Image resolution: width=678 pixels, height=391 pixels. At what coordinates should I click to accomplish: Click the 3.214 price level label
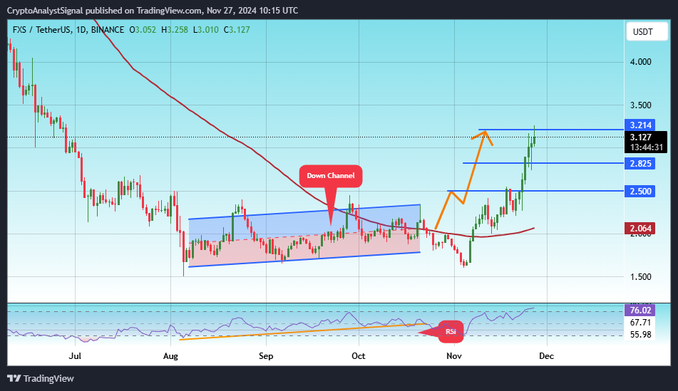(640, 125)
